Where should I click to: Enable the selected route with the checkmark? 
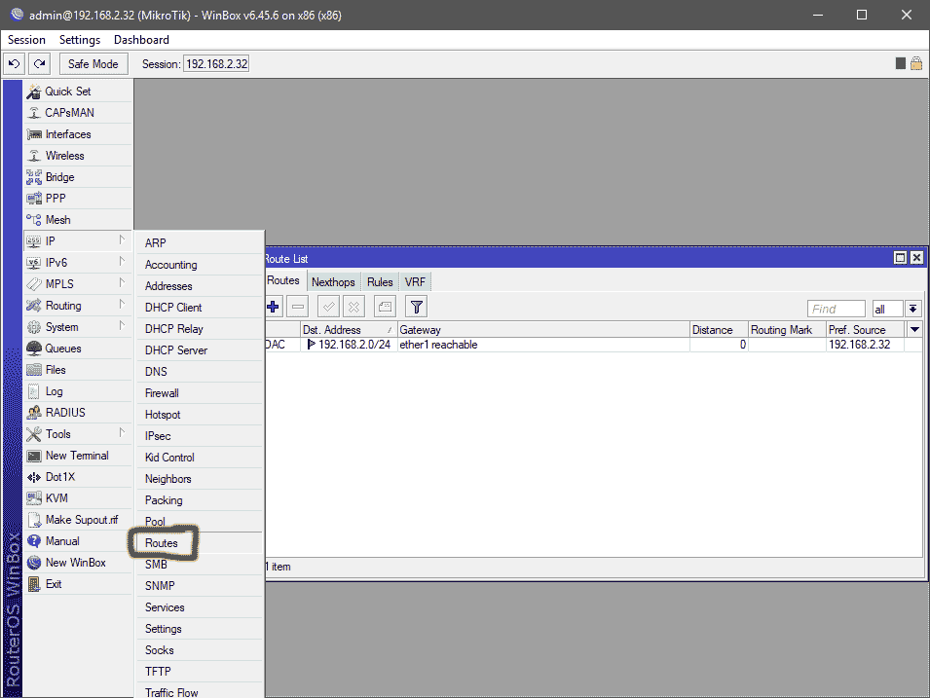click(327, 306)
